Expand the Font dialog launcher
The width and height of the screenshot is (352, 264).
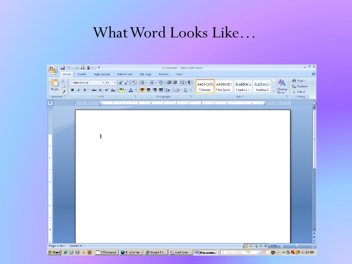(x=136, y=96)
